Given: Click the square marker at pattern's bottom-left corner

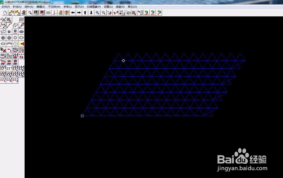Looking at the screenshot, I should (82, 116).
